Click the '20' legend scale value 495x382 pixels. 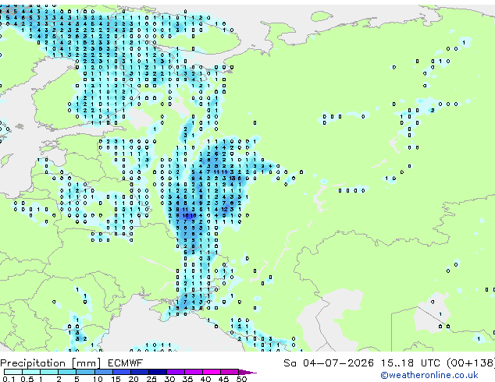tap(134, 379)
